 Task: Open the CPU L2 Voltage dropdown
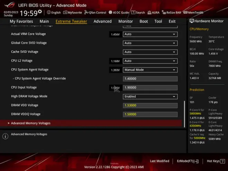[x=150, y=61]
